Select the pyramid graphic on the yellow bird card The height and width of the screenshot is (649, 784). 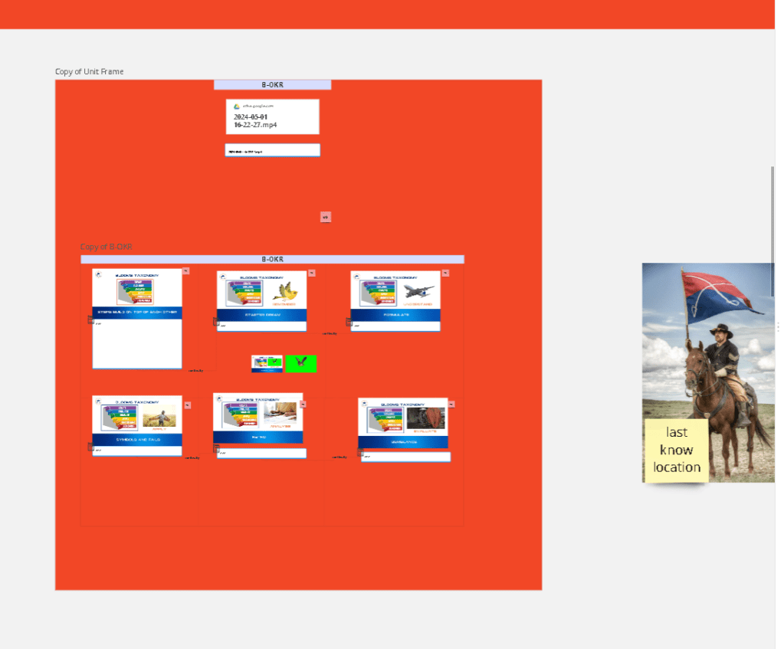[244, 293]
